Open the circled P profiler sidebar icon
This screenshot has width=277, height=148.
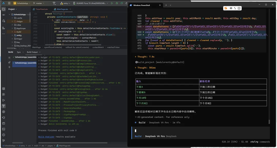click(4, 94)
